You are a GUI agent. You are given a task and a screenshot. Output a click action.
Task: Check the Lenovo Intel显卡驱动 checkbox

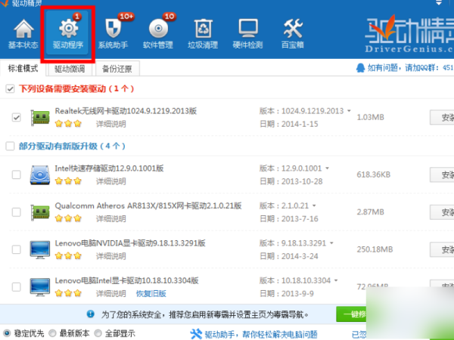tap(17, 287)
